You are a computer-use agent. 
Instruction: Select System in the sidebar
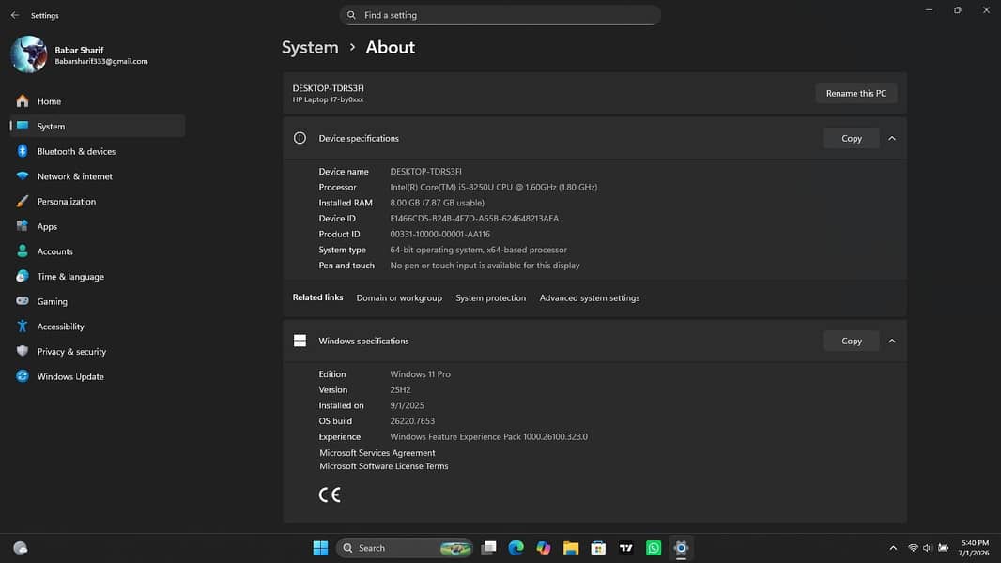98,126
